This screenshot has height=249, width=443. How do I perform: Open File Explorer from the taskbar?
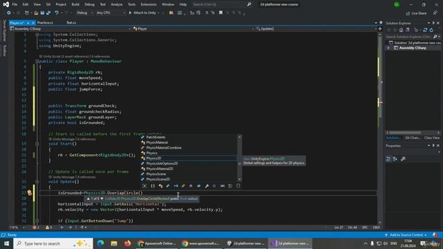[x=114, y=243]
